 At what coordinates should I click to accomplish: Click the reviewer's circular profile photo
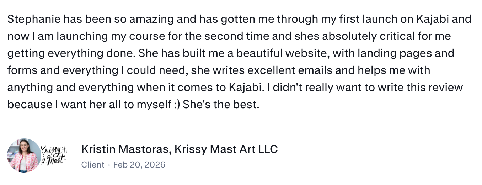click(x=24, y=155)
